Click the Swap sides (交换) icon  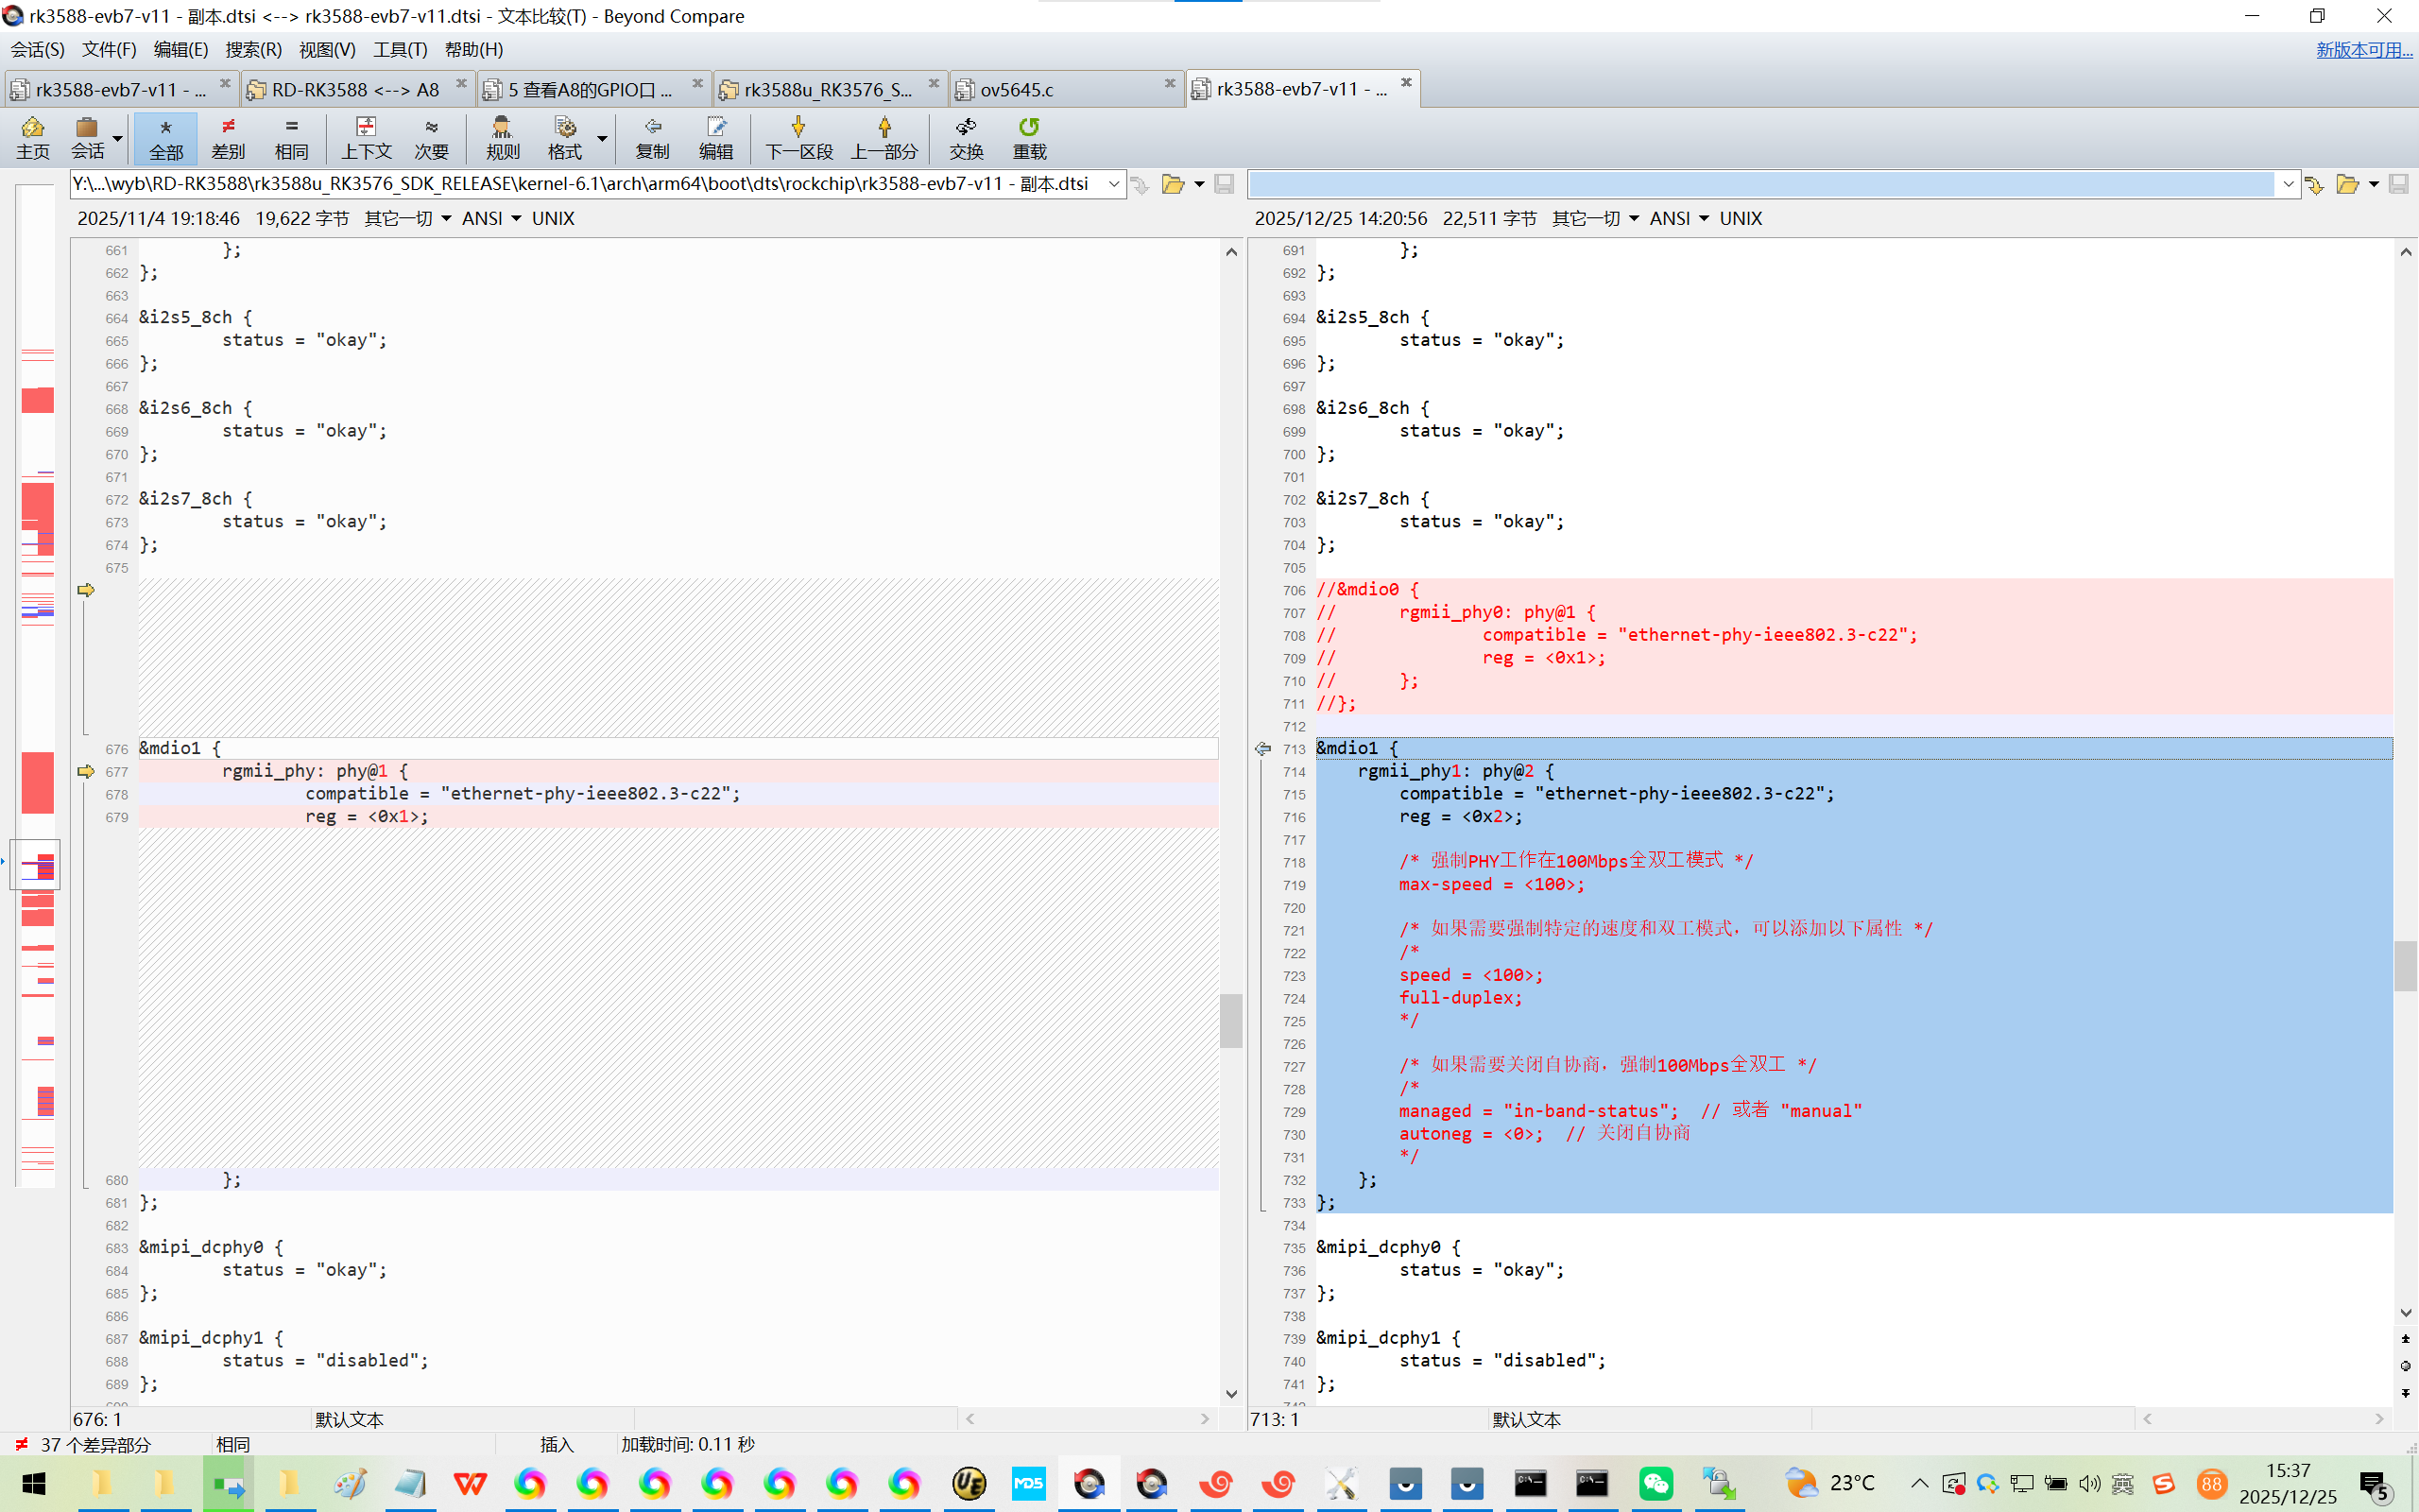(966, 137)
